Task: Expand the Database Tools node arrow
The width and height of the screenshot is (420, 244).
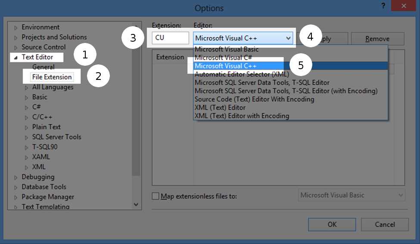Action: tap(16, 187)
